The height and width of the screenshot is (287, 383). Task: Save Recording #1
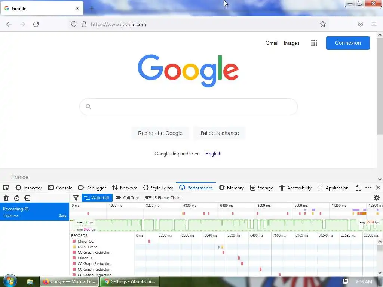click(x=62, y=216)
